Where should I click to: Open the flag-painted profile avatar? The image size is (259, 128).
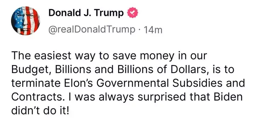click(25, 21)
